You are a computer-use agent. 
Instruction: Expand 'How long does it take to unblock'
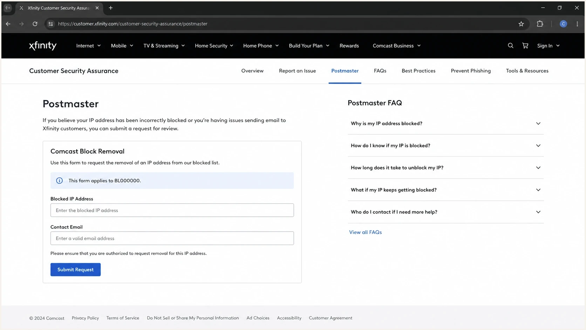445,168
